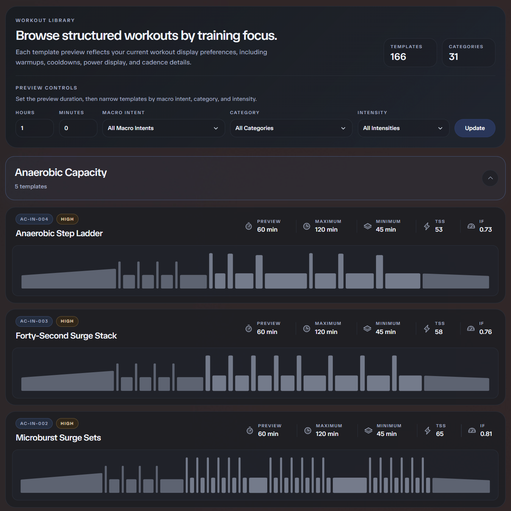Click the Categories 31 stat card
The image size is (511, 511).
coord(469,53)
